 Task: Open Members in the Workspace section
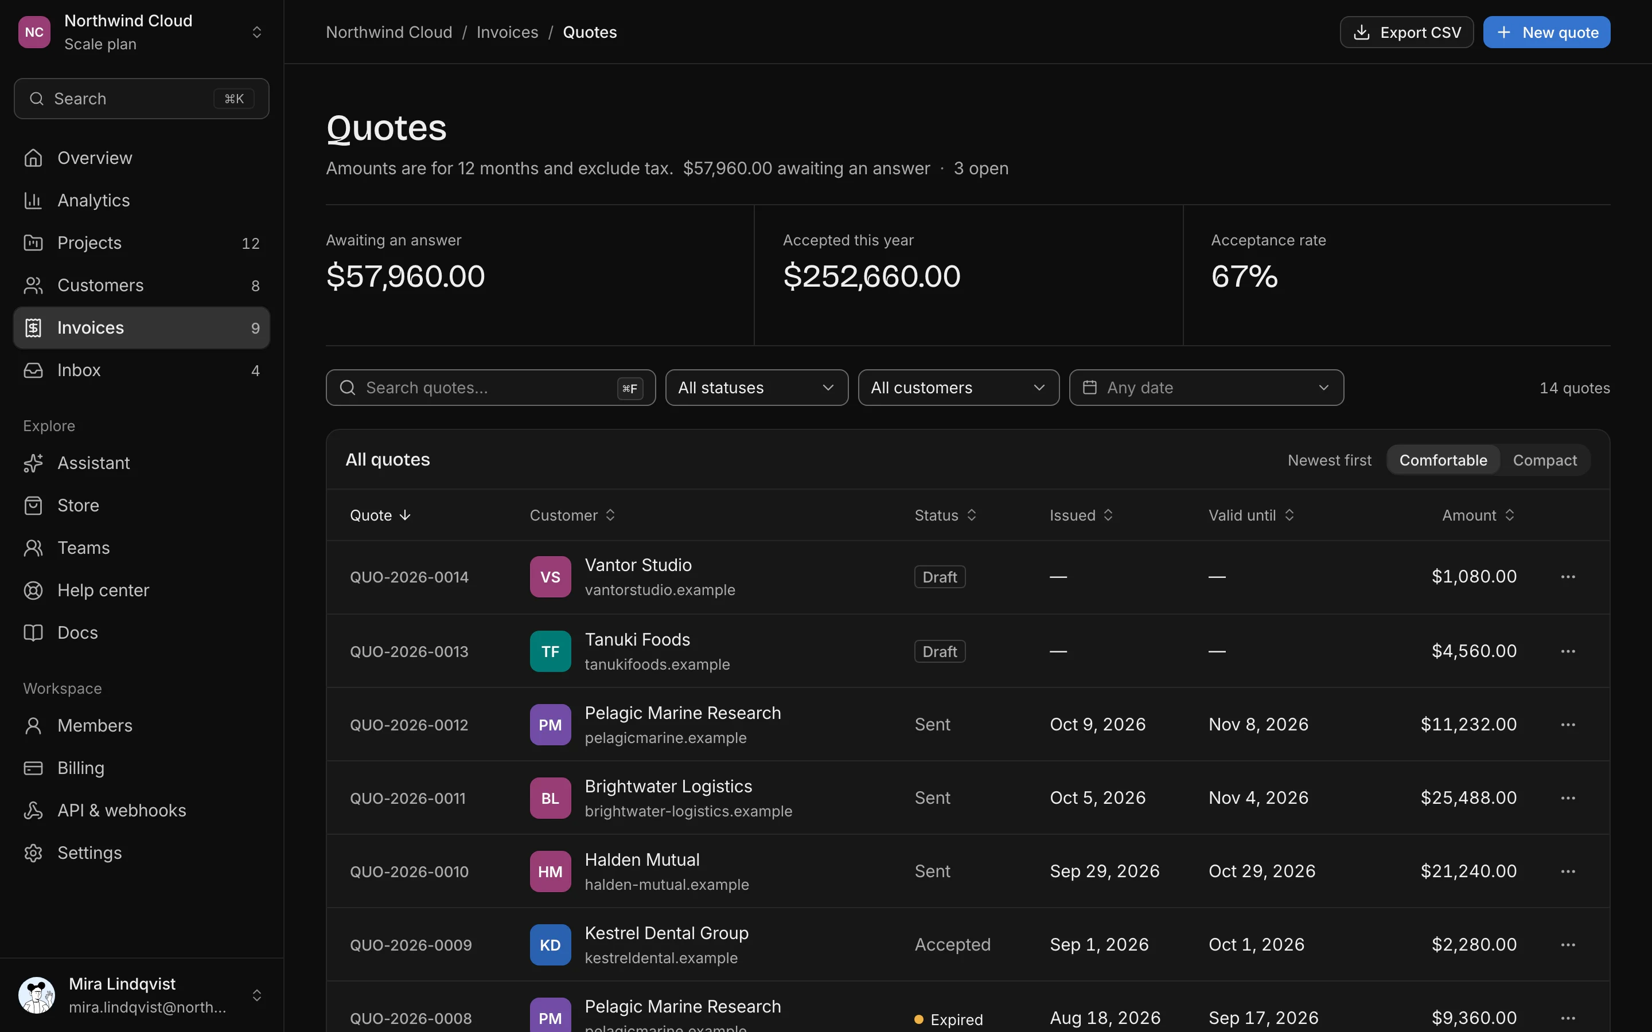(141, 725)
